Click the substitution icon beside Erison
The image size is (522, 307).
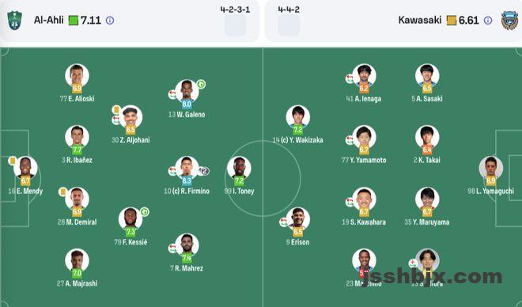pyautogui.click(x=283, y=222)
